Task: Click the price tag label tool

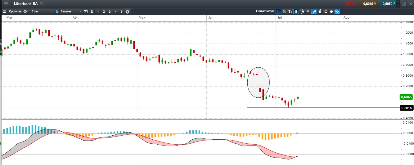Action: point(326,11)
